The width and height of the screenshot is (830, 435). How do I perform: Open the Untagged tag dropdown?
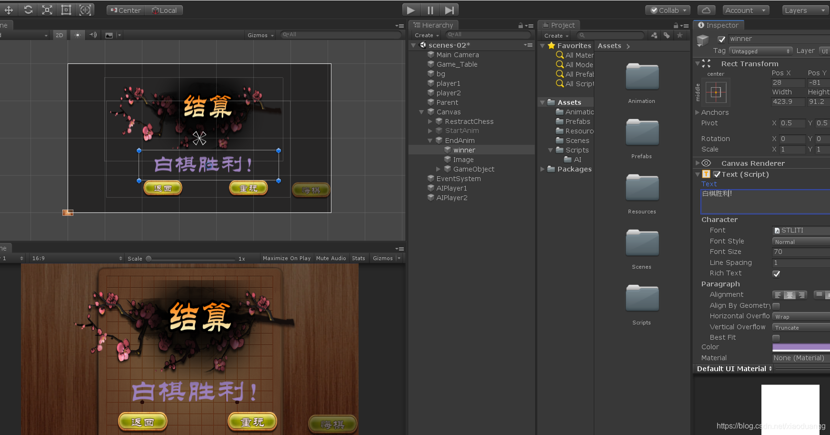(760, 51)
